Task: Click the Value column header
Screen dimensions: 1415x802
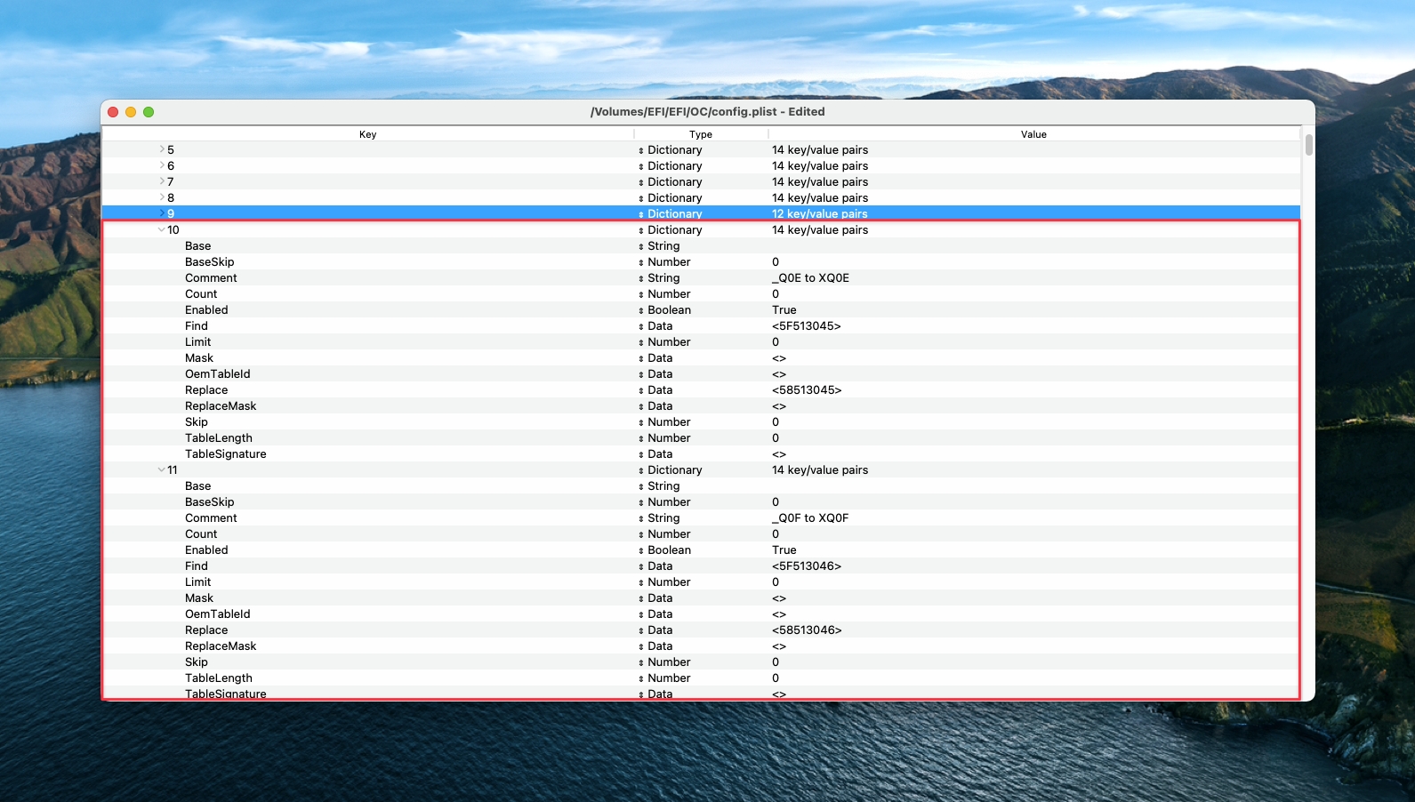Action: click(x=1033, y=134)
